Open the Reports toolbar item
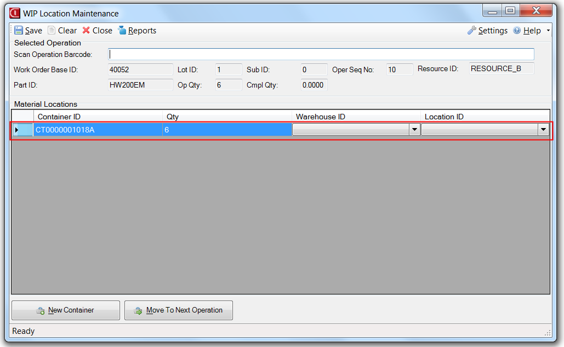 point(137,31)
